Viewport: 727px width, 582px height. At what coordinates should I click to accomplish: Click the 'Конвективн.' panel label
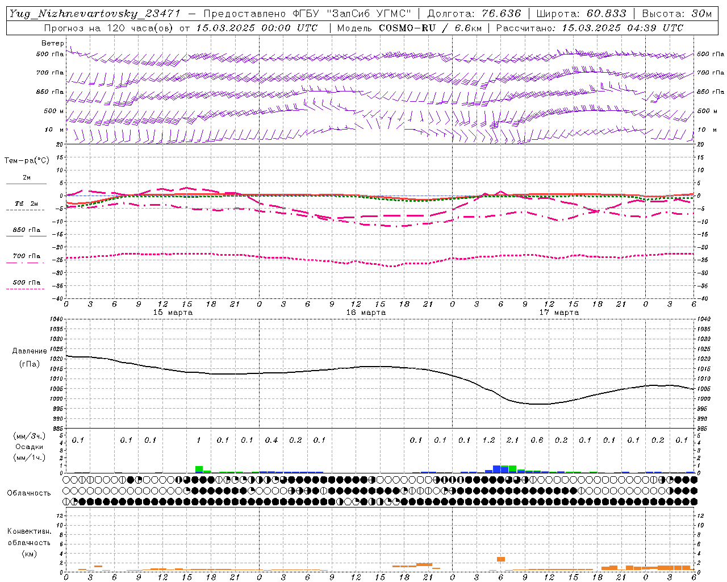(x=29, y=531)
